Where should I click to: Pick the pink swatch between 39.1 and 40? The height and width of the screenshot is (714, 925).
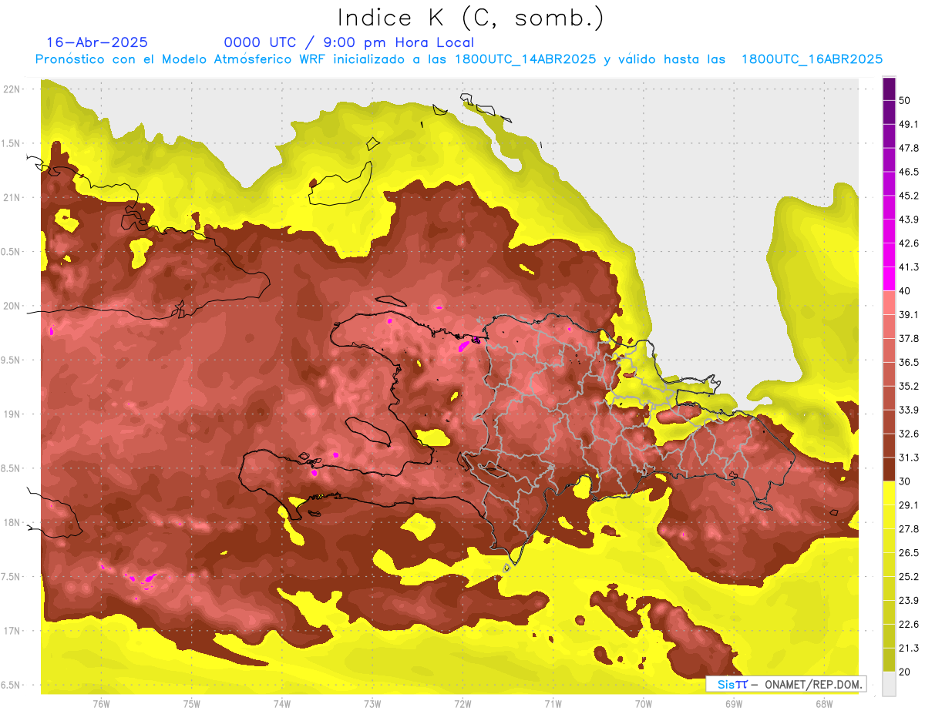point(889,303)
